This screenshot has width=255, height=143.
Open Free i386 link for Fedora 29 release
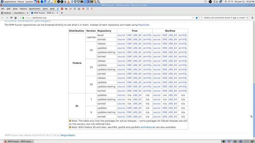point(129,61)
